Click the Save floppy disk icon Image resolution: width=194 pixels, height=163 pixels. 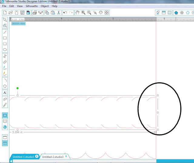[22, 12]
